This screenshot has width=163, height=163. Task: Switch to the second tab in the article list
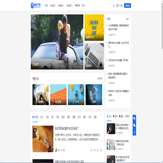[42, 117]
